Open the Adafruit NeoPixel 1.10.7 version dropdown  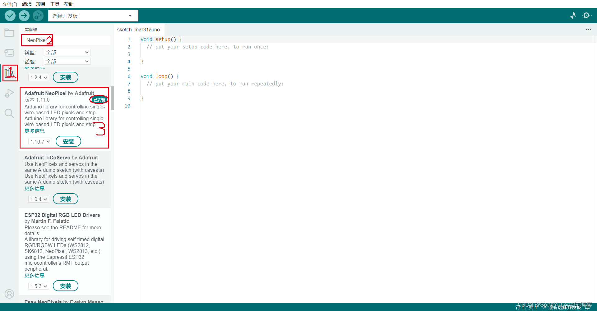tap(40, 142)
